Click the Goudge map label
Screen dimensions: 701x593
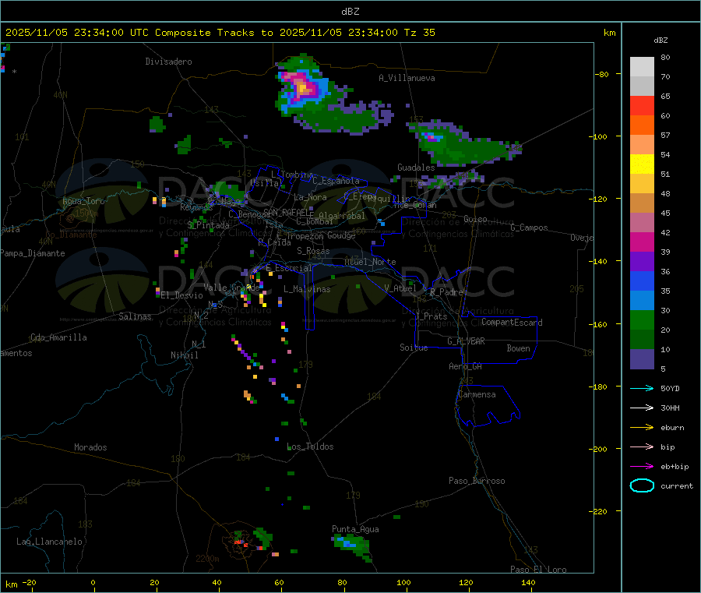[x=342, y=235]
